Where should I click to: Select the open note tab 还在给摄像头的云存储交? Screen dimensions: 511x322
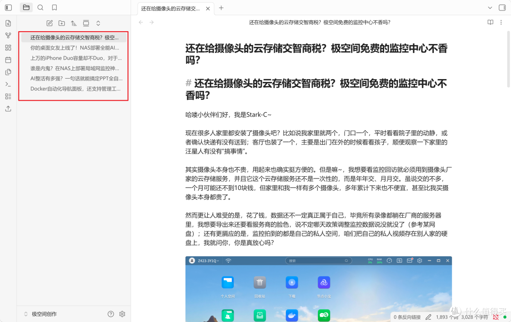click(x=170, y=9)
